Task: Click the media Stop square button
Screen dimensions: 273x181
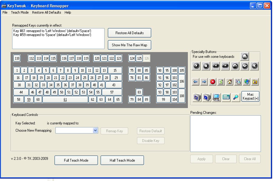Action: click(206, 66)
